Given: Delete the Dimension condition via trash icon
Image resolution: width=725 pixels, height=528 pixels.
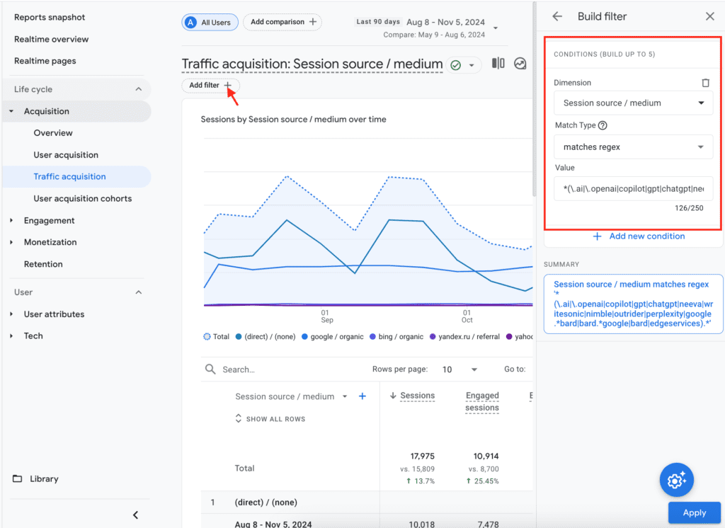Looking at the screenshot, I should click(x=705, y=83).
